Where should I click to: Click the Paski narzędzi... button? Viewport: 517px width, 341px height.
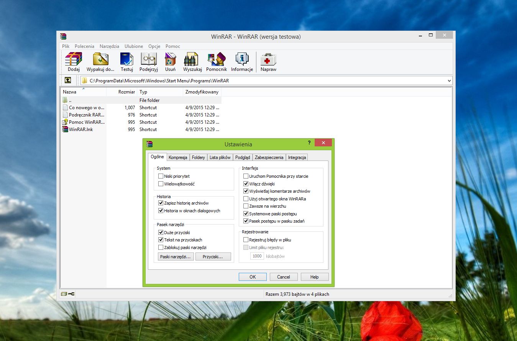(x=176, y=257)
